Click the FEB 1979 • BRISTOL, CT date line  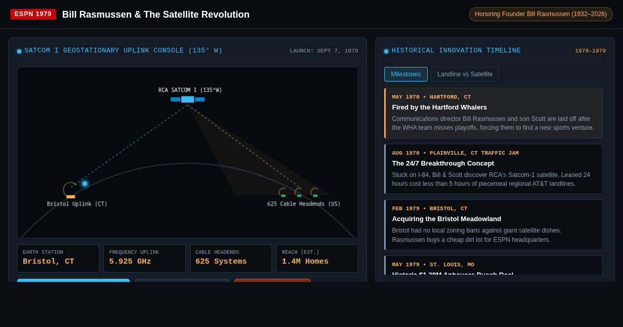click(x=430, y=209)
